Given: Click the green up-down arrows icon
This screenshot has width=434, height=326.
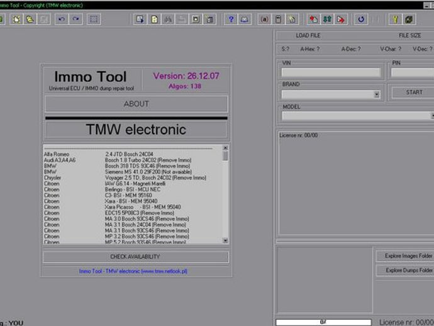Looking at the screenshot, I should [x=327, y=20].
